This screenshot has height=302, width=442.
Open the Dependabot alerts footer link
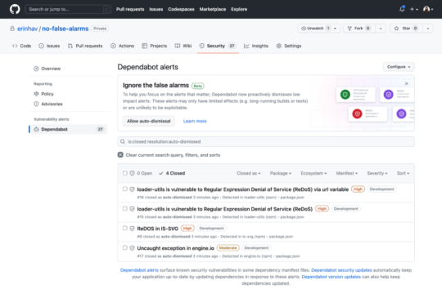(x=139, y=270)
